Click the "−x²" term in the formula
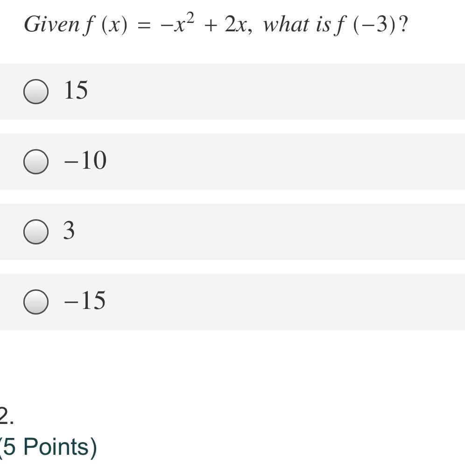This screenshot has width=465, height=466. [177, 22]
